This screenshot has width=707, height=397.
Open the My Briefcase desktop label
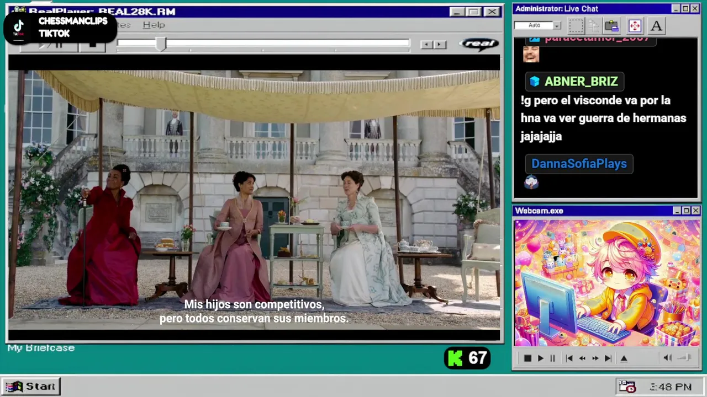click(41, 348)
